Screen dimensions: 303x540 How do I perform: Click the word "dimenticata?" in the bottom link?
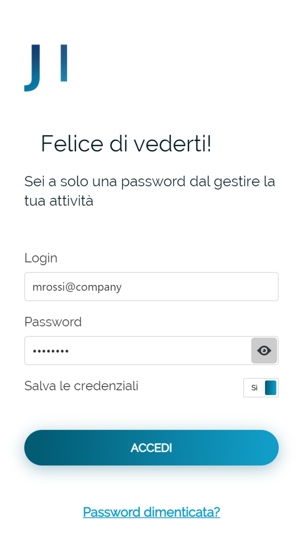[x=182, y=512]
